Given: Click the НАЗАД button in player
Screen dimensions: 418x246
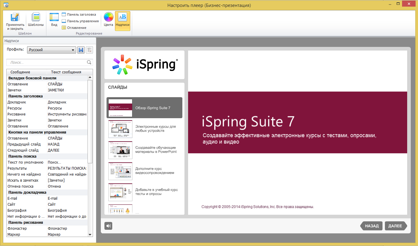Looking at the screenshot, I should (371, 226).
